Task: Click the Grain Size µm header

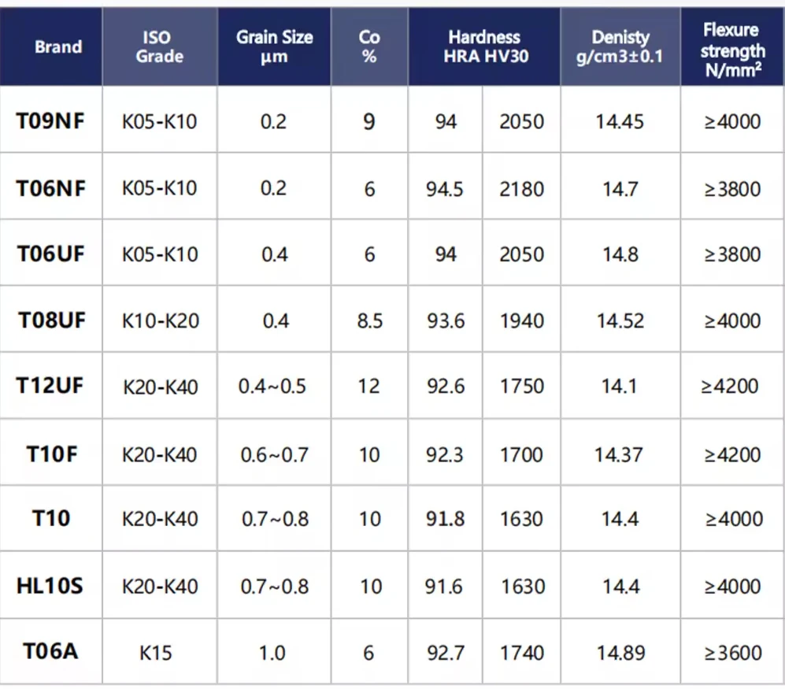Action: point(274,46)
